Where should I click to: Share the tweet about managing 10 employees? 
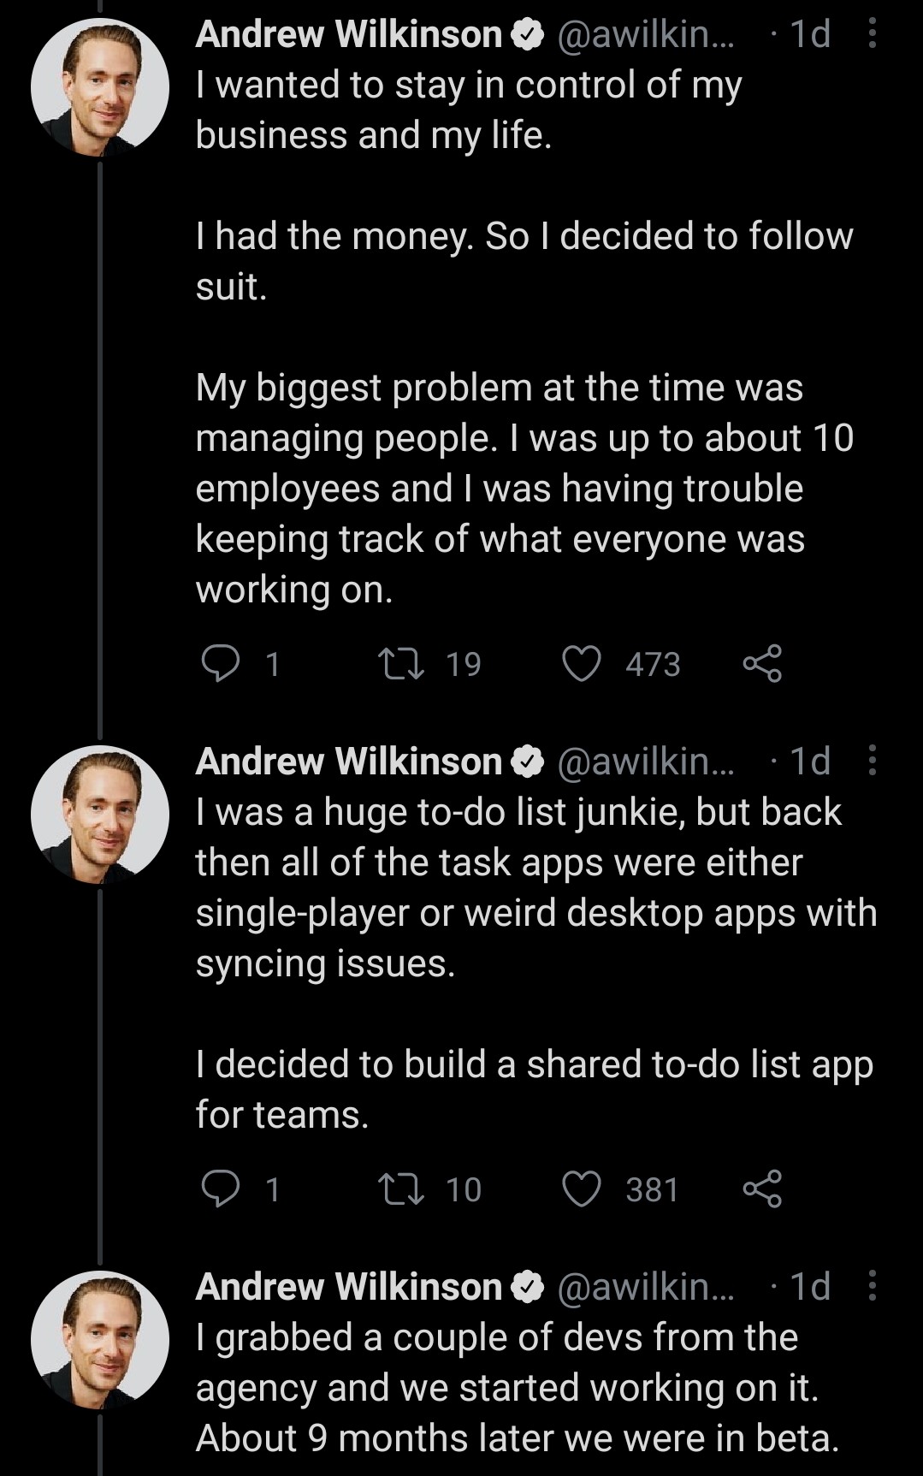tap(761, 664)
